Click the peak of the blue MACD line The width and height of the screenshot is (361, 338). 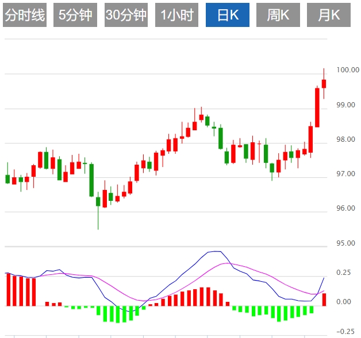[215, 251]
